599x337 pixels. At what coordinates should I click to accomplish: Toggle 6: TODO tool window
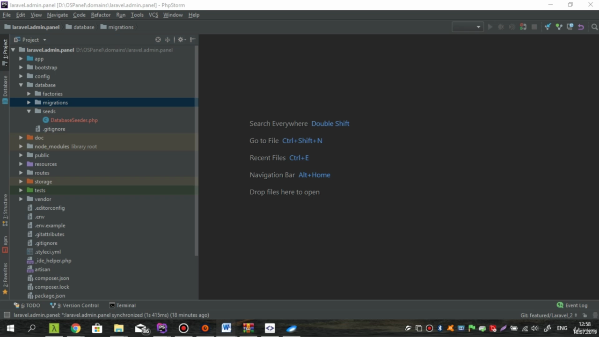27,305
